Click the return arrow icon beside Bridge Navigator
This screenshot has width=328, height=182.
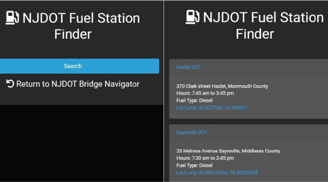coord(10,84)
